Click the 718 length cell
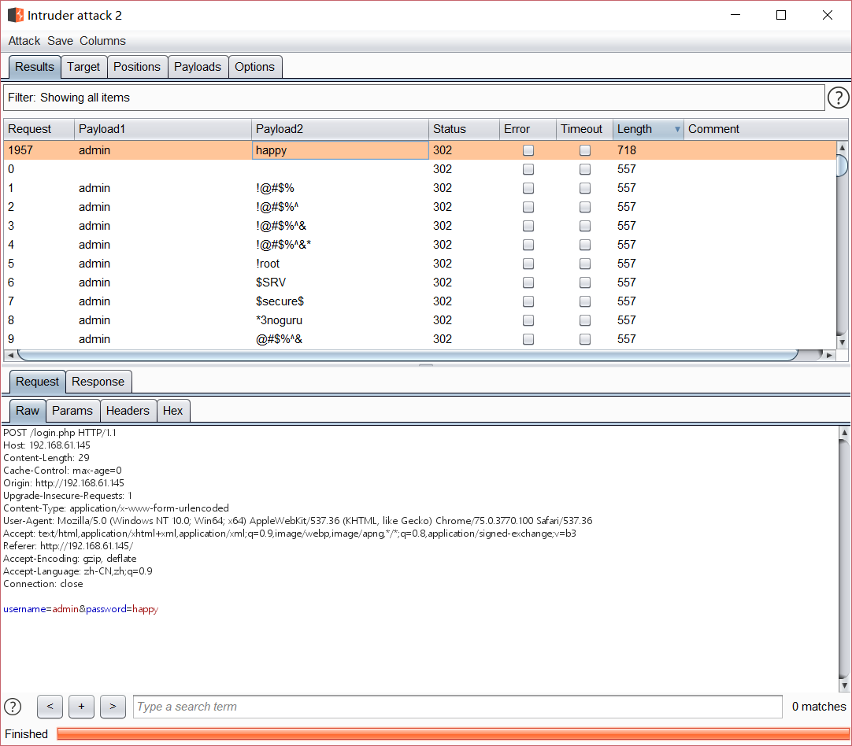The height and width of the screenshot is (746, 852). coord(648,150)
